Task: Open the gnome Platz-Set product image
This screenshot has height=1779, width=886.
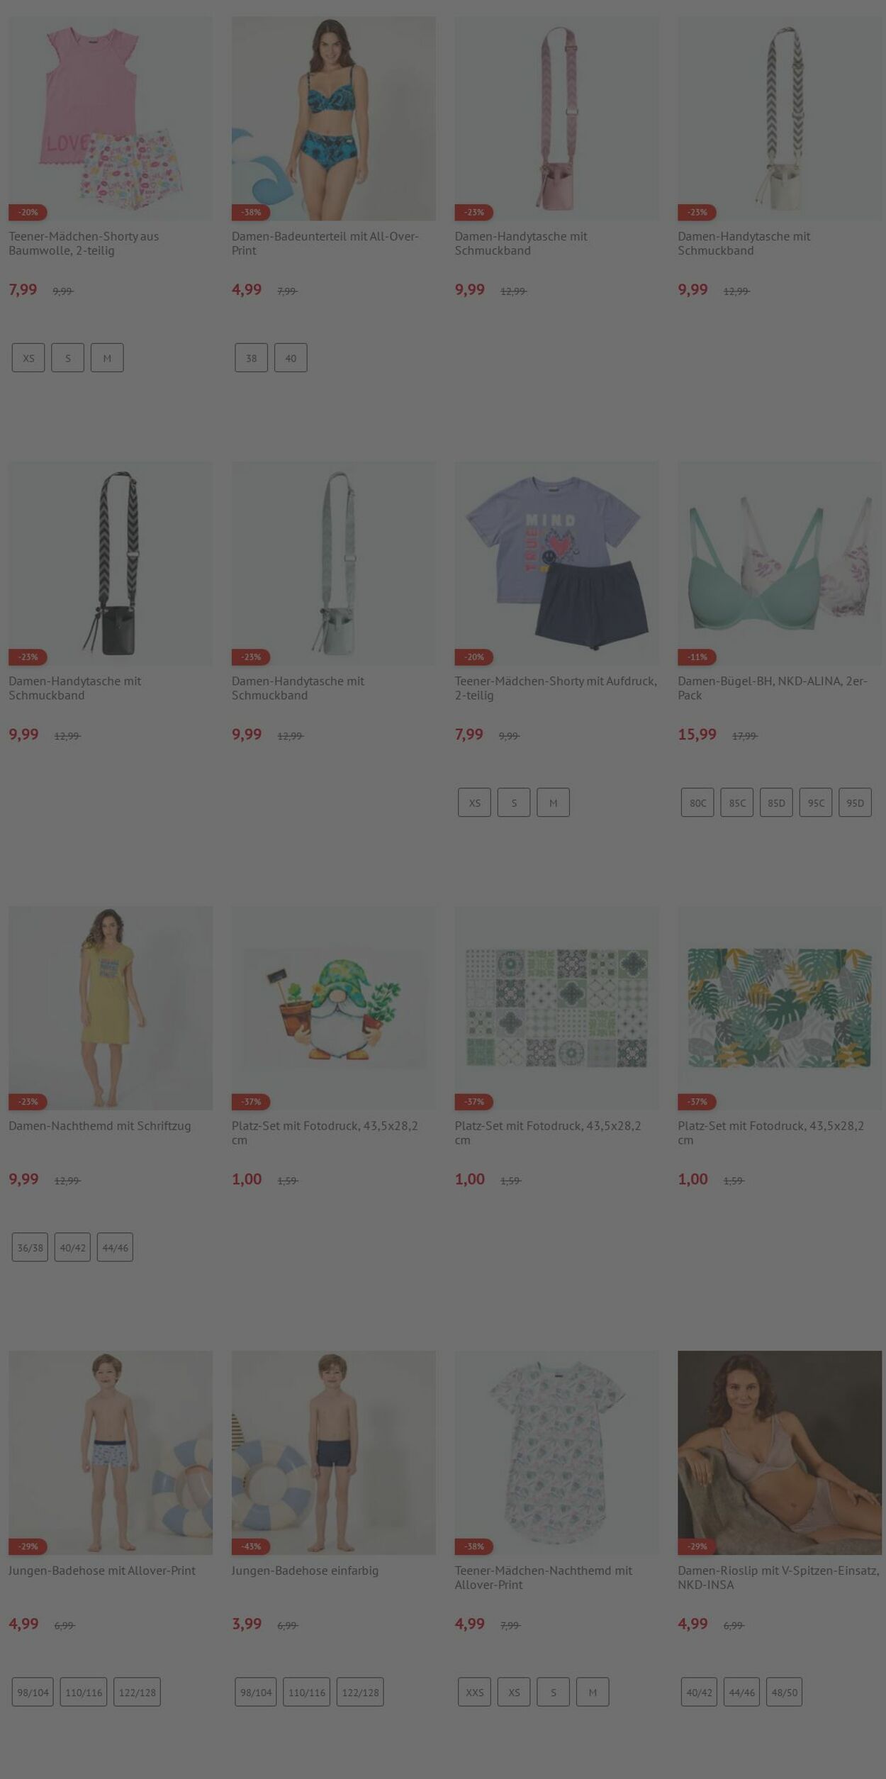Action: click(334, 1008)
